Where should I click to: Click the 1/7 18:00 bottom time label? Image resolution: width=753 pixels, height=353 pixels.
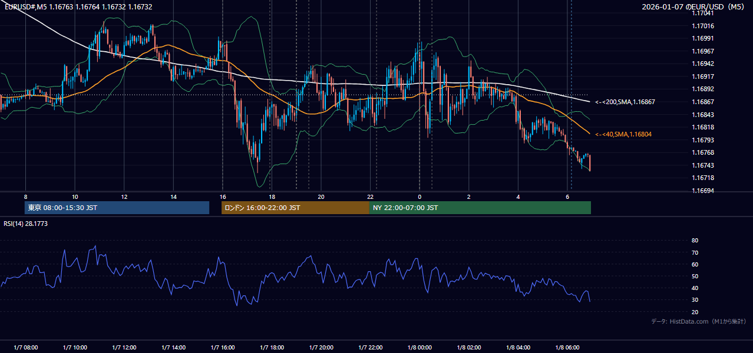tap(272, 348)
